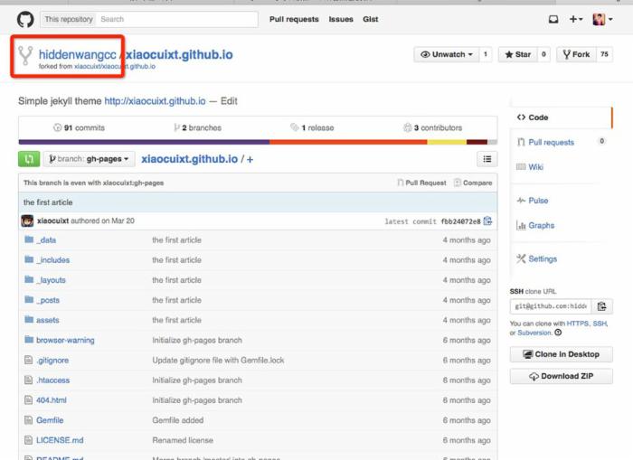Open the _posts folder
The width and height of the screenshot is (633, 460).
coord(48,300)
